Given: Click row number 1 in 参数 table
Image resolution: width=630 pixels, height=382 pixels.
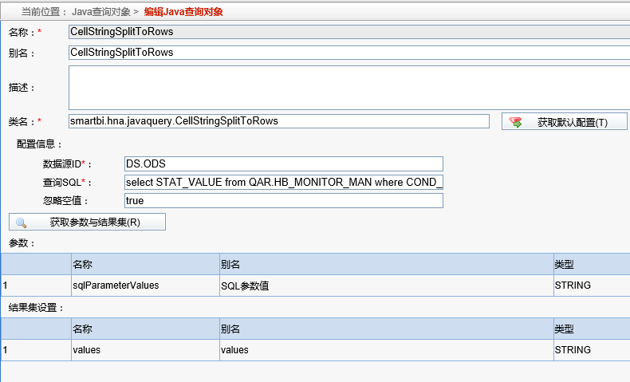Looking at the screenshot, I should (36, 286).
